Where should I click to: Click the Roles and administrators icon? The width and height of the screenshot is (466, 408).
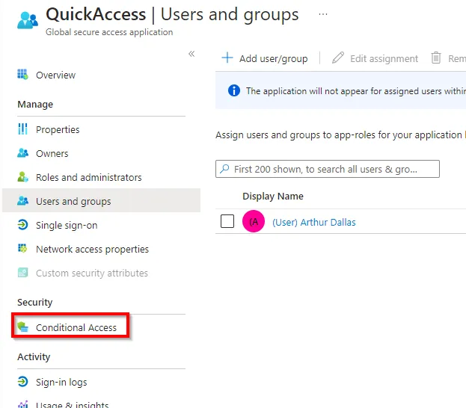[x=22, y=177]
